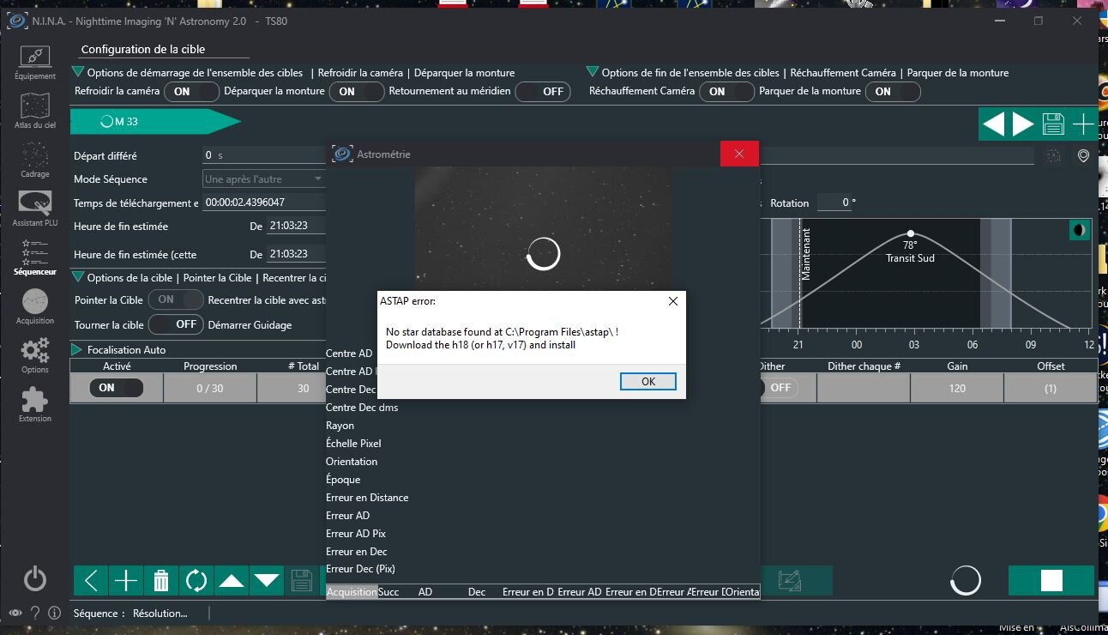Open the Équipement section in the sidebar
This screenshot has height=635, width=1108.
34,63
